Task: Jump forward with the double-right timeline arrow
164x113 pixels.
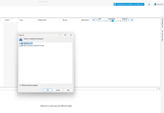Action: point(132,20)
